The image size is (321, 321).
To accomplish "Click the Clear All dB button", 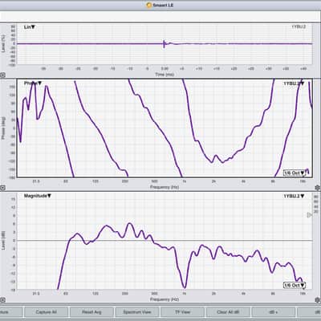I will [x=228, y=312].
